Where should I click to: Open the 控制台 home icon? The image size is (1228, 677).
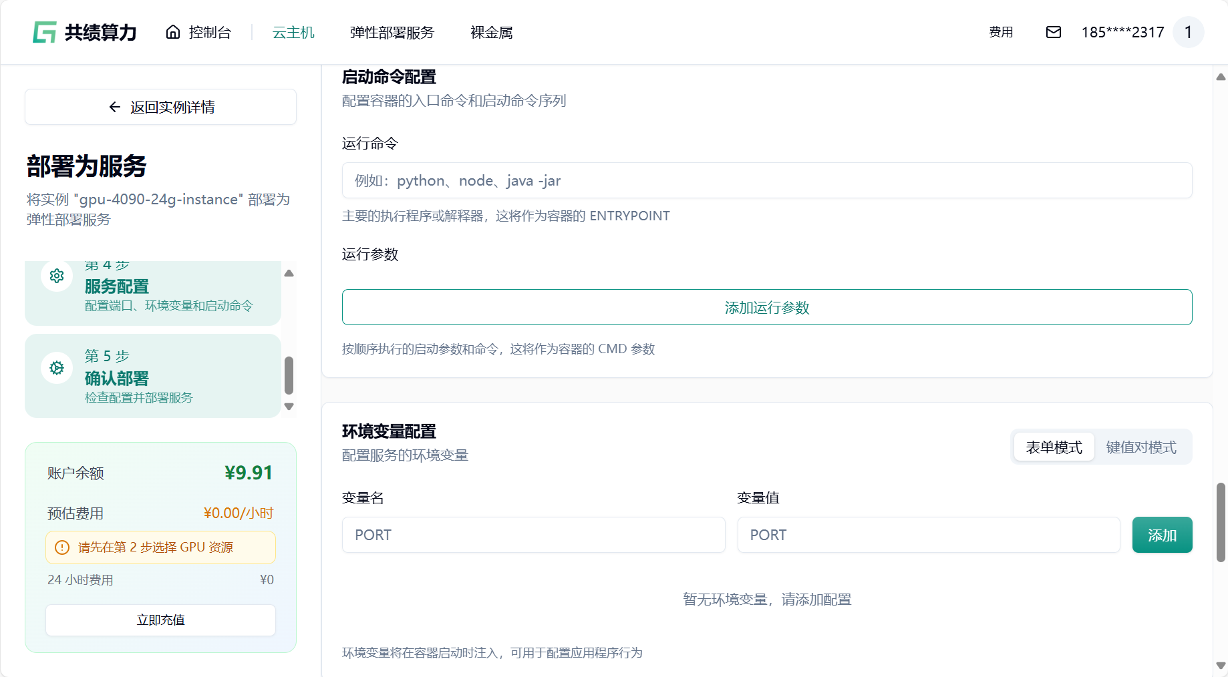173,32
